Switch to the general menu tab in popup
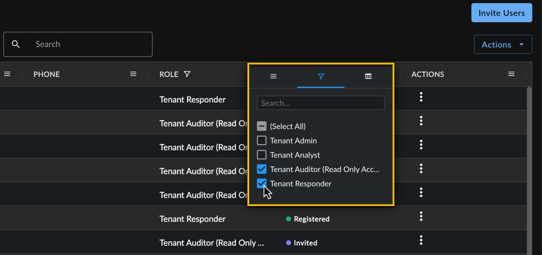Image resolution: width=542 pixels, height=255 pixels. [x=274, y=76]
